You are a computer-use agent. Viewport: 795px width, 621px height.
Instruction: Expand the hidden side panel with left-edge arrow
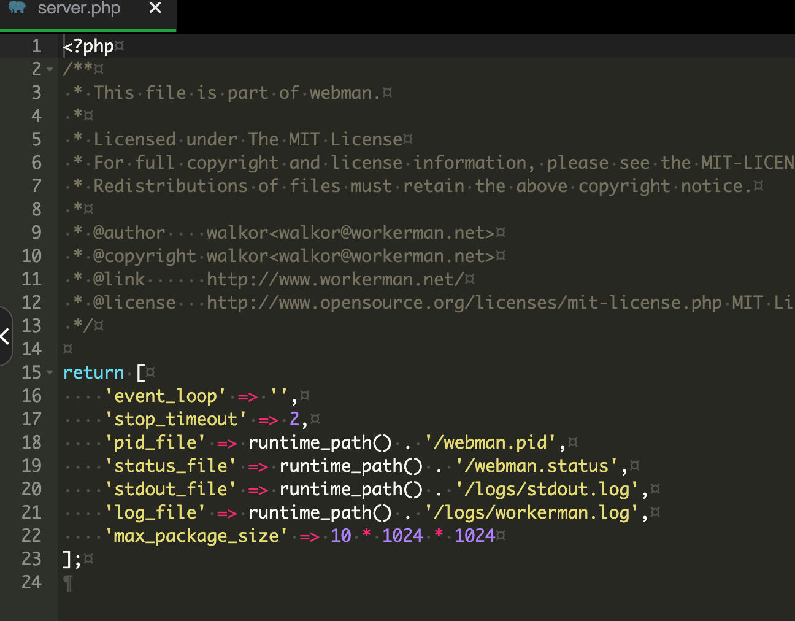5,336
